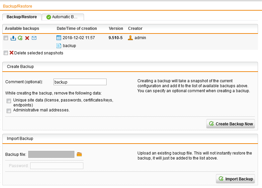This screenshot has width=262, height=188.
Task: Select the checkbox for the 2018-12-02 backup
Action: coord(6,38)
